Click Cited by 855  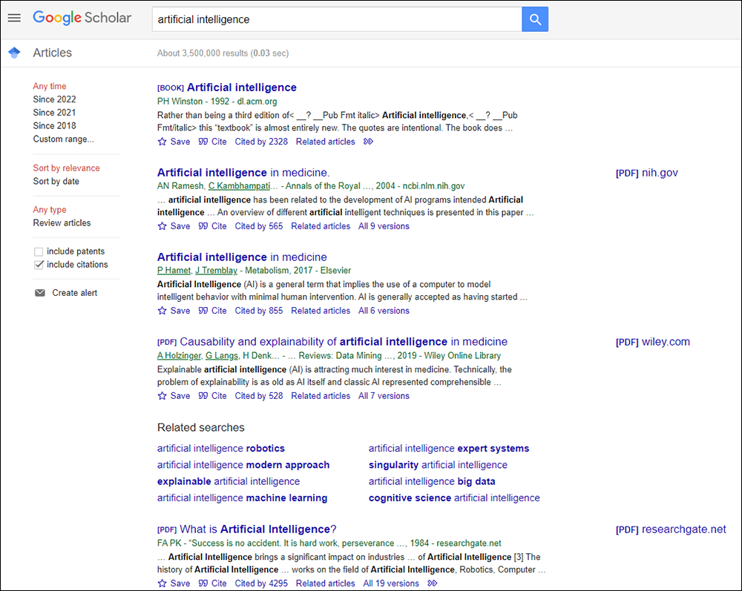(259, 311)
